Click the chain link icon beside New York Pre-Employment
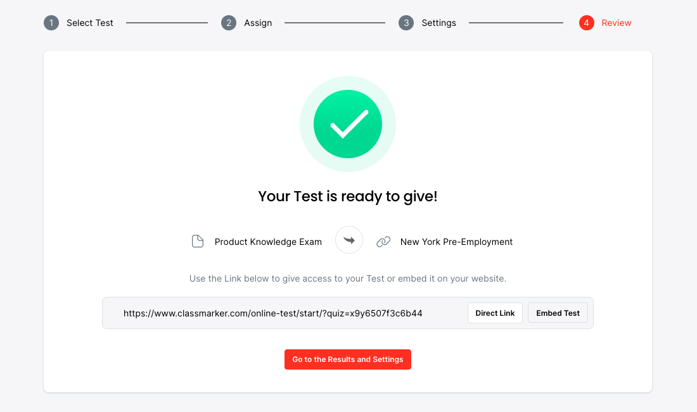The image size is (697, 412). [383, 242]
